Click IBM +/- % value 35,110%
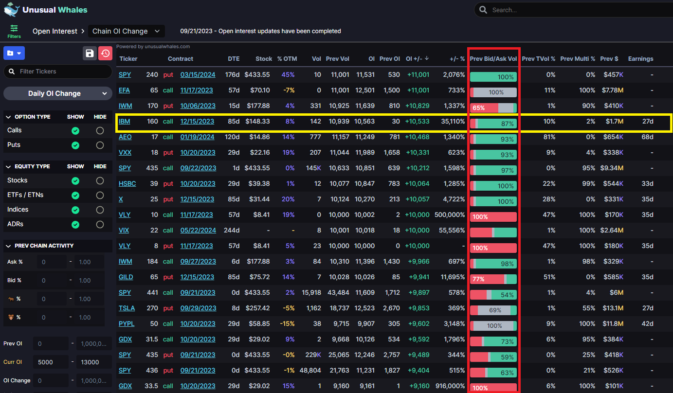This screenshot has width=673, height=393. pos(452,122)
